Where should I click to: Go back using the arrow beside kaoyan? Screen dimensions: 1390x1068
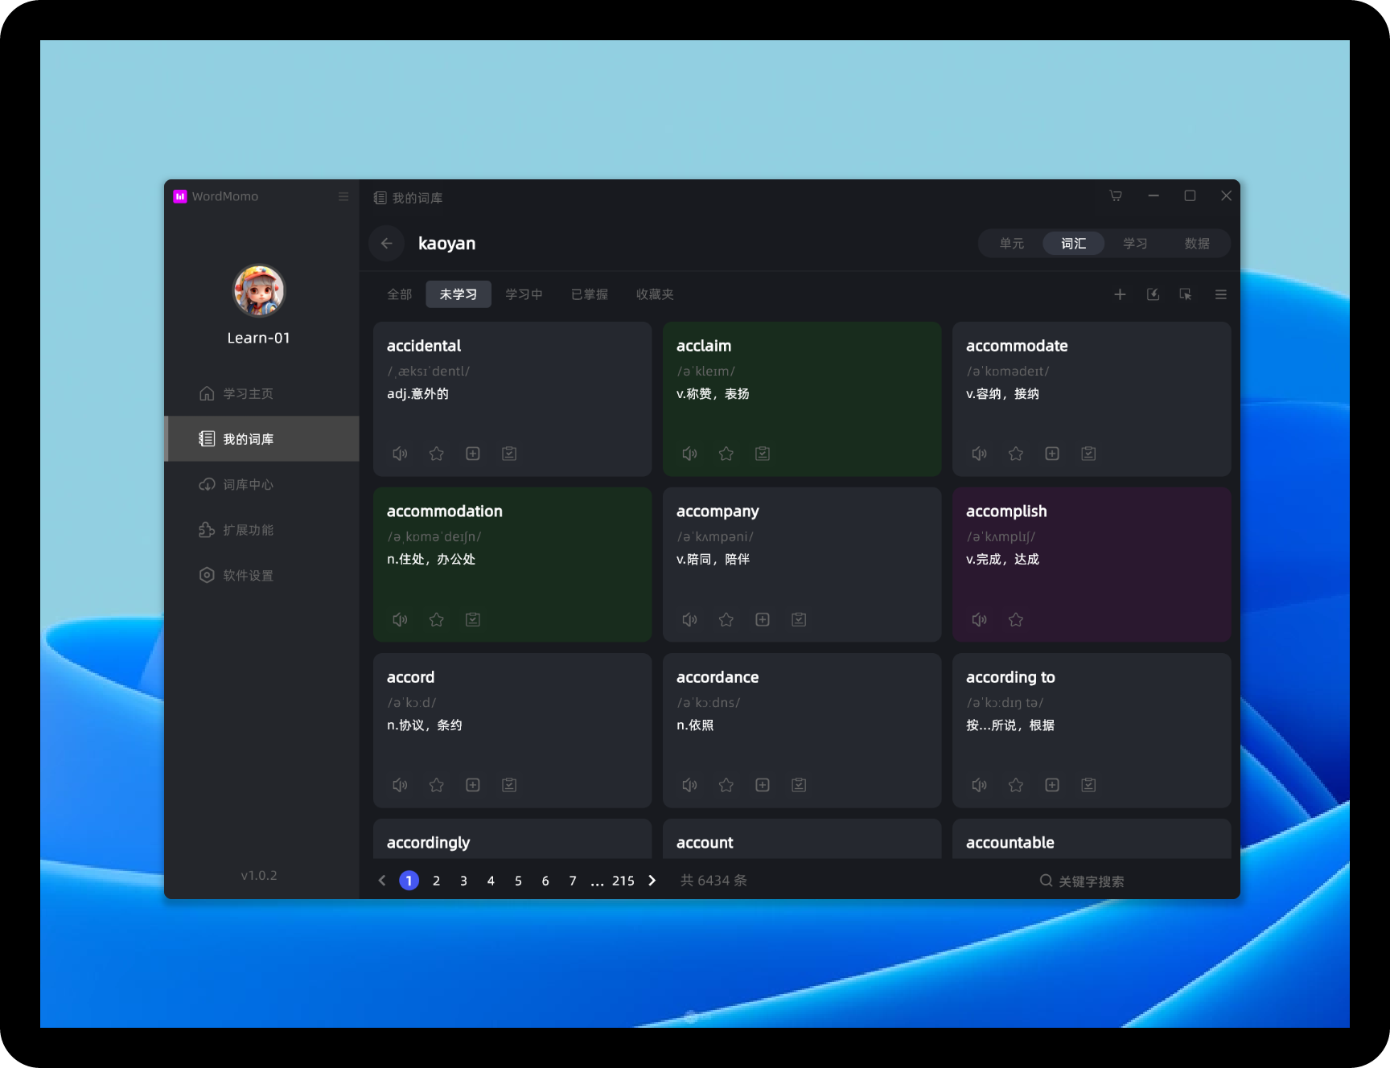(387, 244)
